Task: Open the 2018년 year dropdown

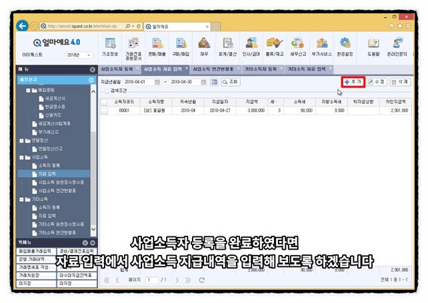Action: point(79,55)
